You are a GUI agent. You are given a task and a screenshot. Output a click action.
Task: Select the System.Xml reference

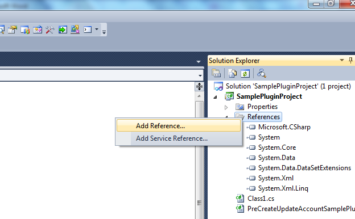tap(276, 178)
